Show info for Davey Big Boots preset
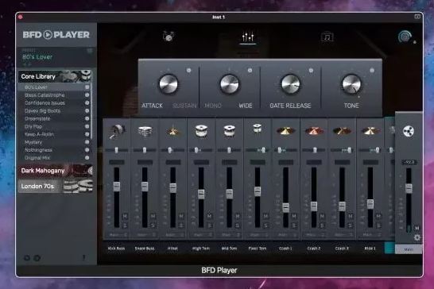This screenshot has width=434, height=289. pyautogui.click(x=87, y=110)
